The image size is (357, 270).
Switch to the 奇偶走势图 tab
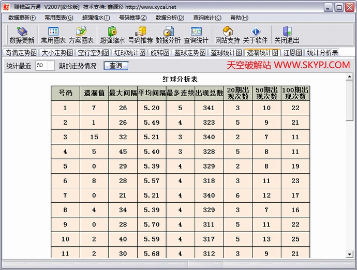point(21,53)
